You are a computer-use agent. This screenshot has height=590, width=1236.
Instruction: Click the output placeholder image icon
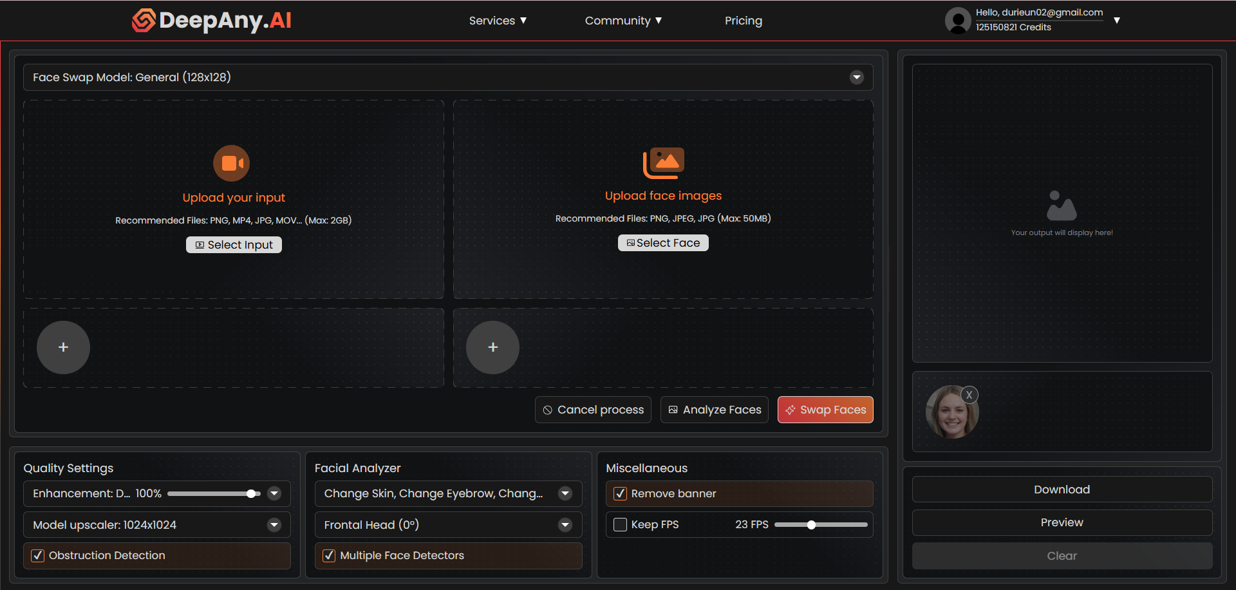(x=1062, y=205)
